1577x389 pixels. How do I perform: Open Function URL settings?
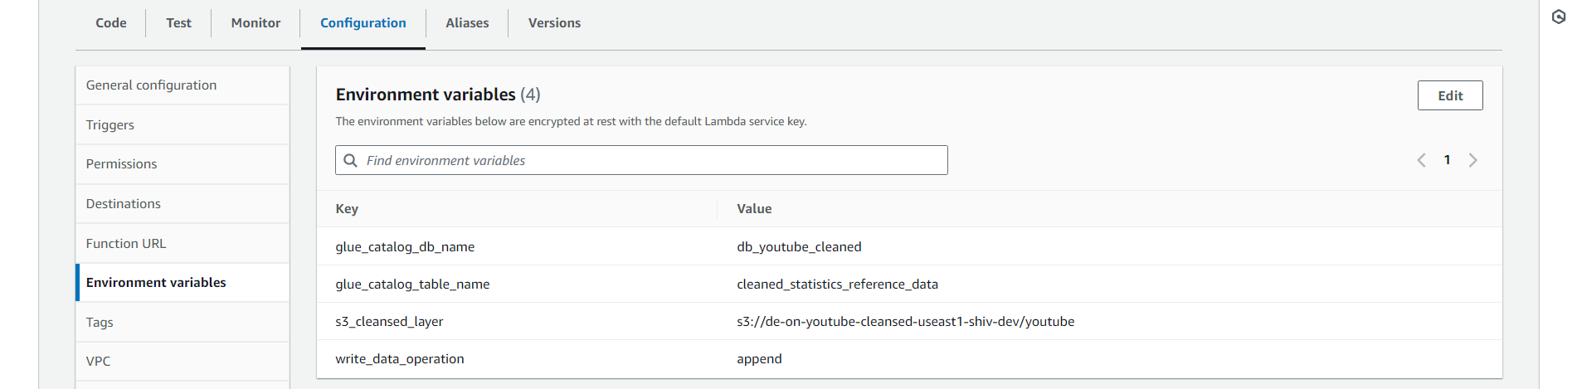click(x=126, y=244)
